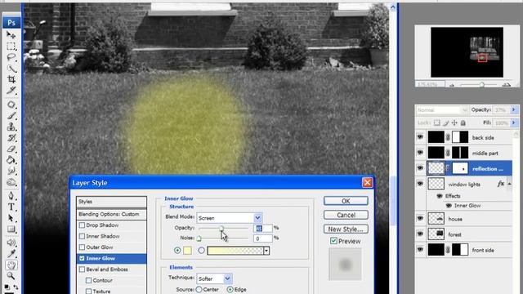Click Cancel in Layer Style dialog
523x294 pixels.
click(x=346, y=215)
